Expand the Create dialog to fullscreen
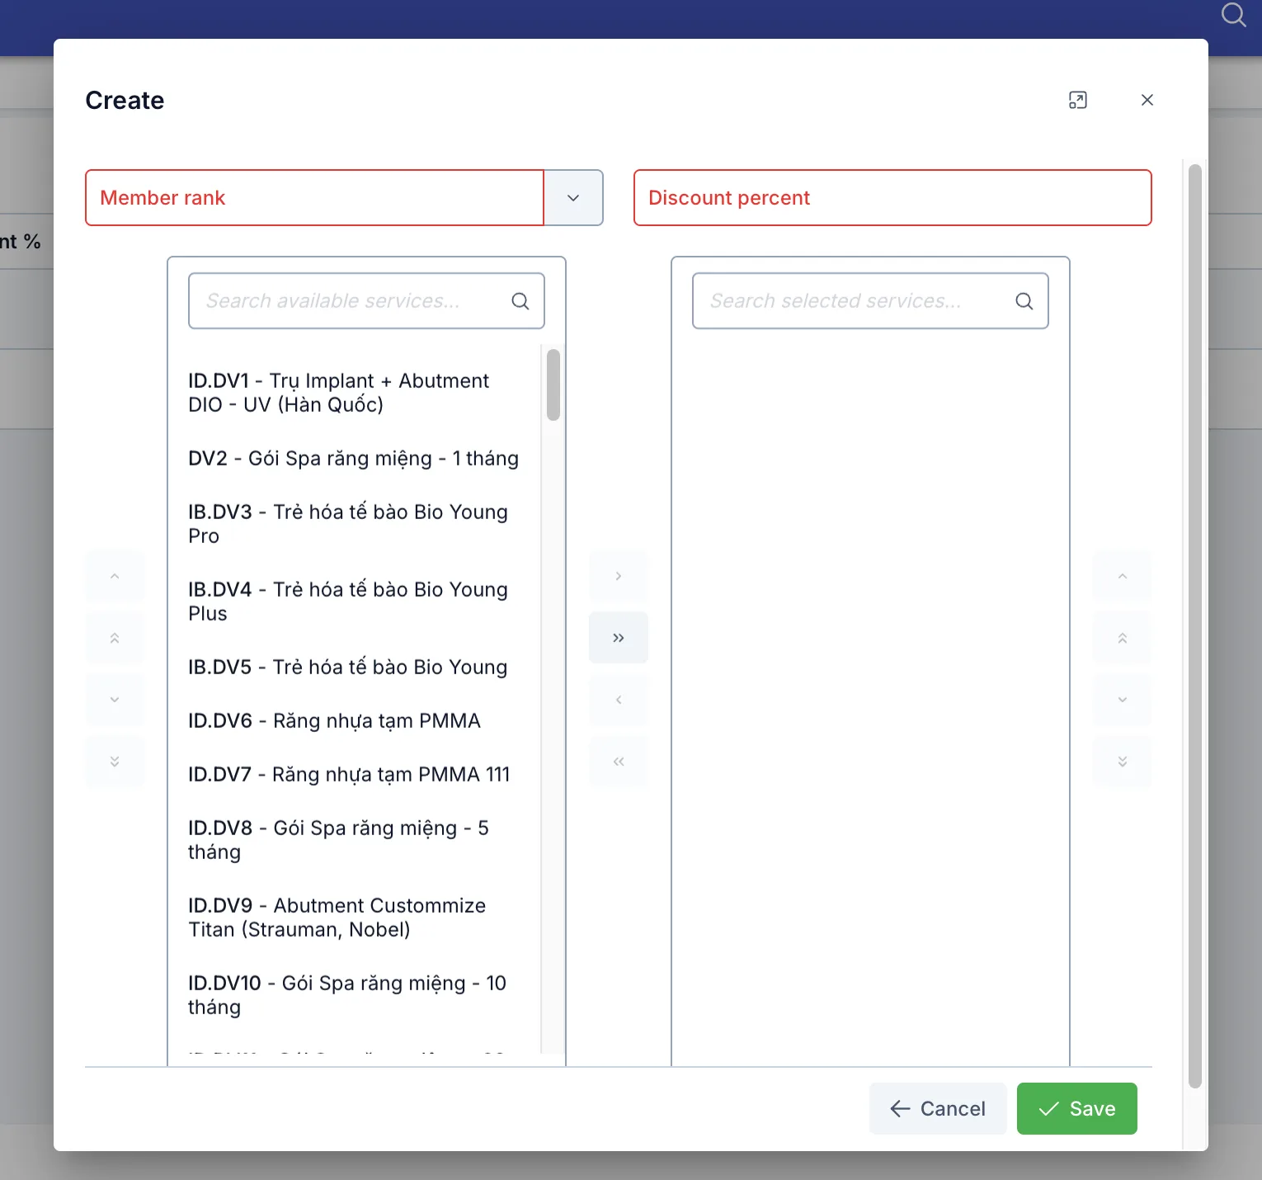Viewport: 1262px width, 1180px height. [x=1077, y=100]
